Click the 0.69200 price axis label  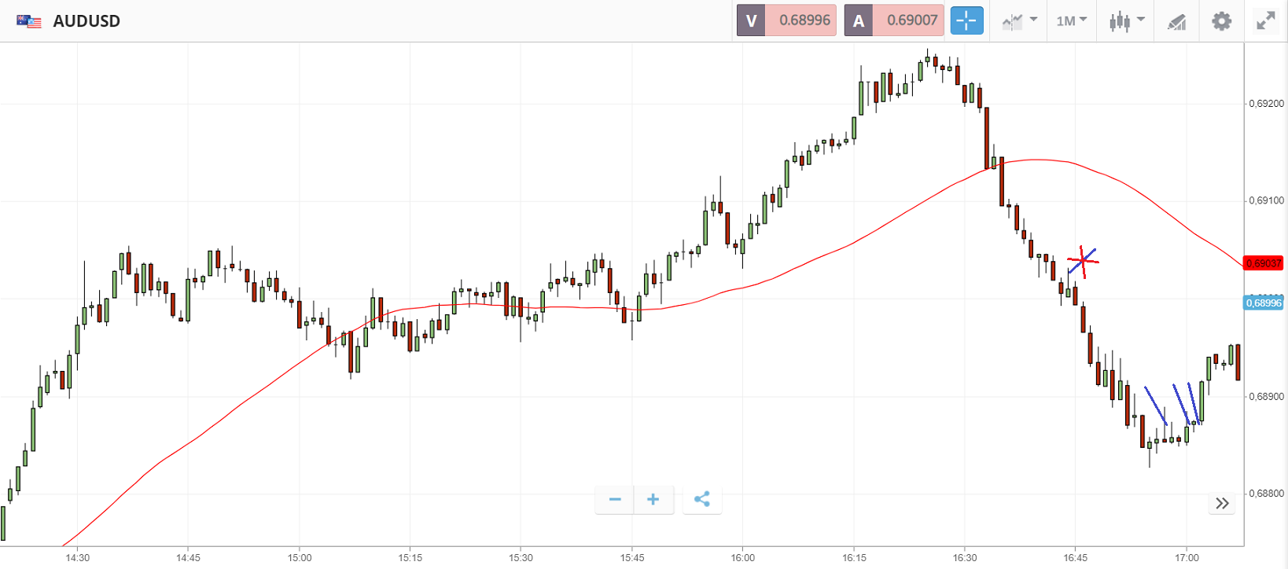1266,104
